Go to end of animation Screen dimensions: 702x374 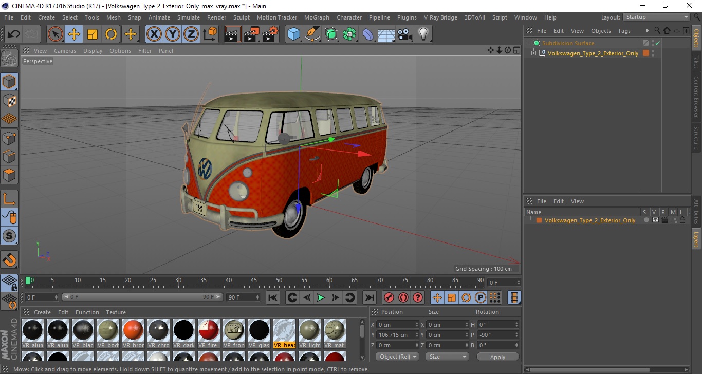[x=369, y=297]
